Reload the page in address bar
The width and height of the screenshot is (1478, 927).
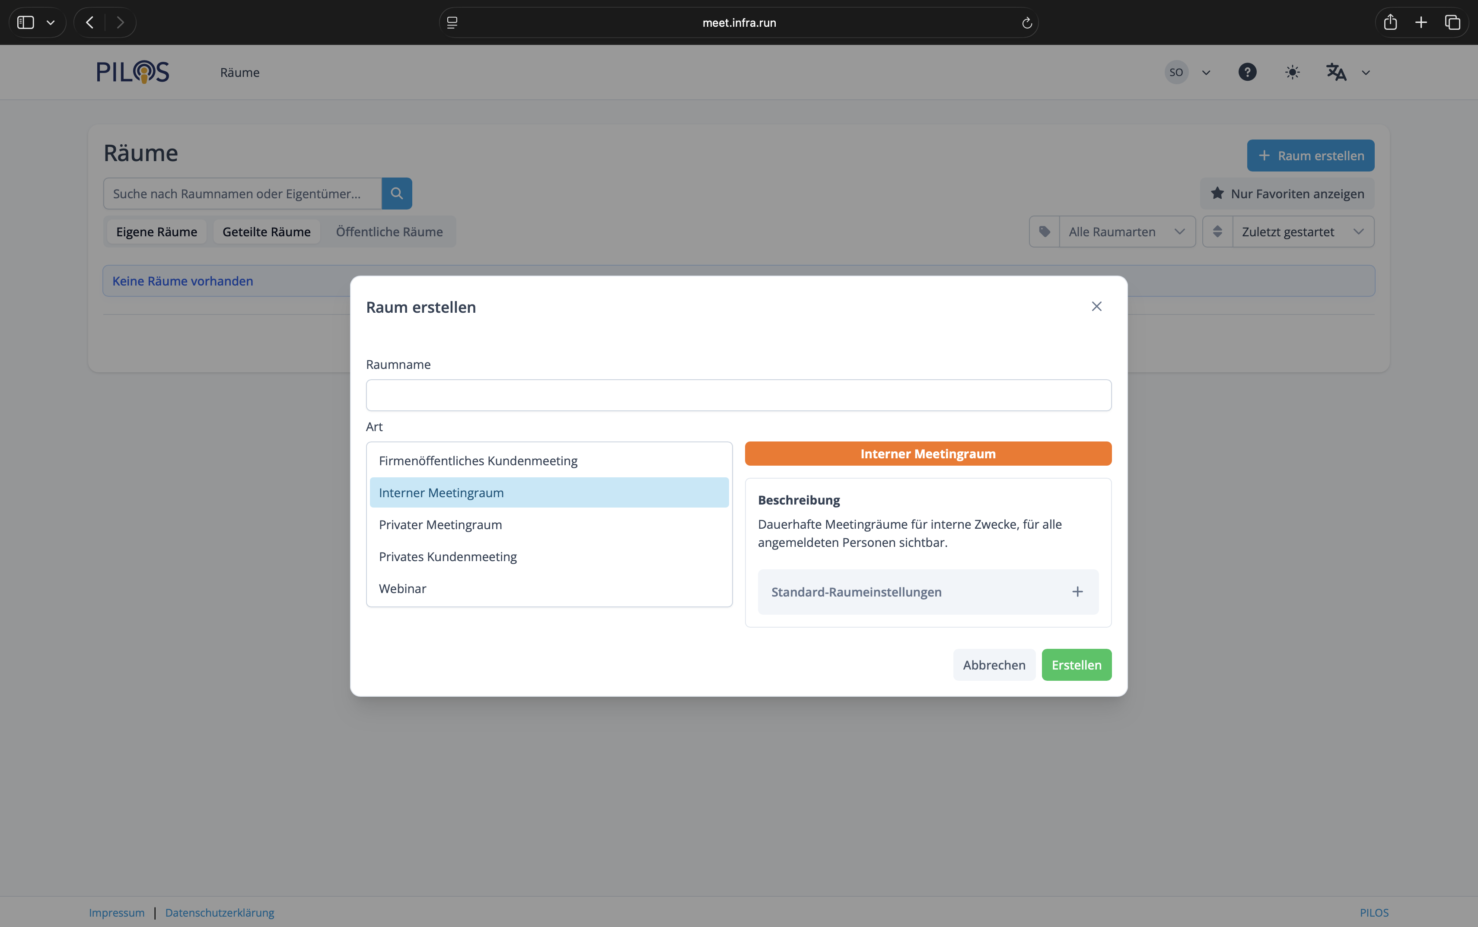[x=1027, y=23]
